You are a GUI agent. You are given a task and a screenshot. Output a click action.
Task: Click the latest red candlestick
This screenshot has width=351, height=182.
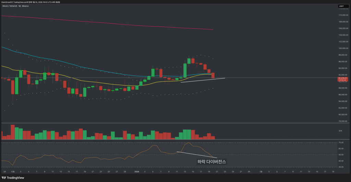pyautogui.click(x=213, y=75)
